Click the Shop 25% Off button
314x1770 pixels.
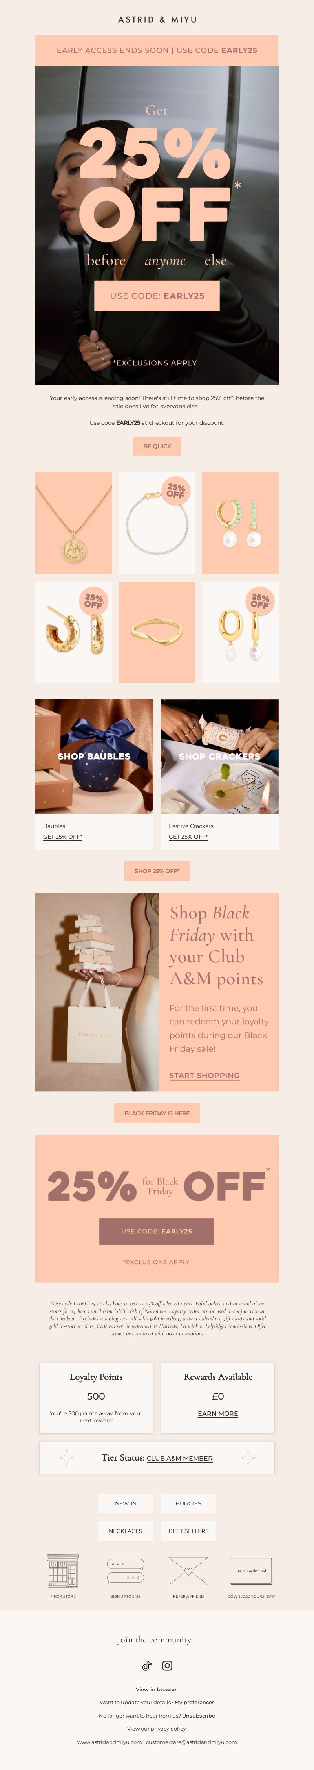pos(157,871)
